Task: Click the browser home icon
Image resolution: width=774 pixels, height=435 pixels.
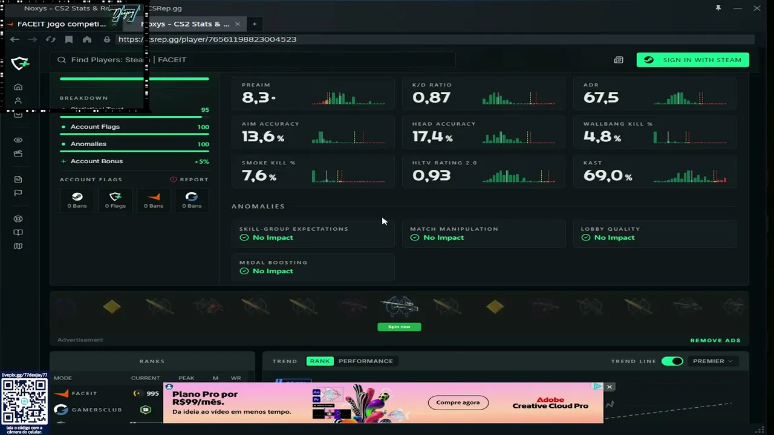Action: 87,39
